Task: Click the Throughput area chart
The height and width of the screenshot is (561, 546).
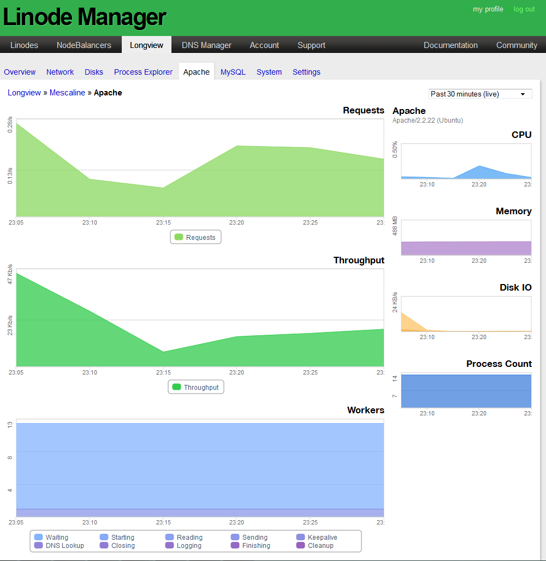Action: pyautogui.click(x=200, y=318)
